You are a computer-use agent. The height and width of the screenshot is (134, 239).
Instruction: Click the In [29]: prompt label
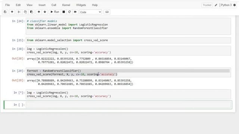click(x=18, y=71)
